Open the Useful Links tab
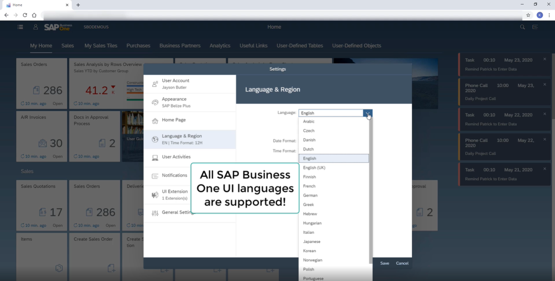Image resolution: width=555 pixels, height=281 pixels. 253,46
